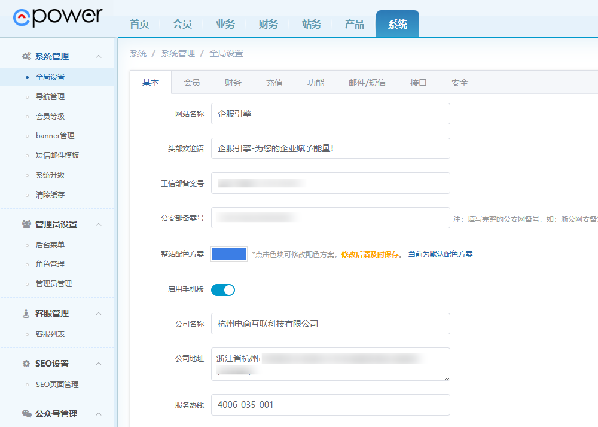This screenshot has width=598, height=427.
Task: Collapse the 管理员设置 section chevron
Action: 99,224
